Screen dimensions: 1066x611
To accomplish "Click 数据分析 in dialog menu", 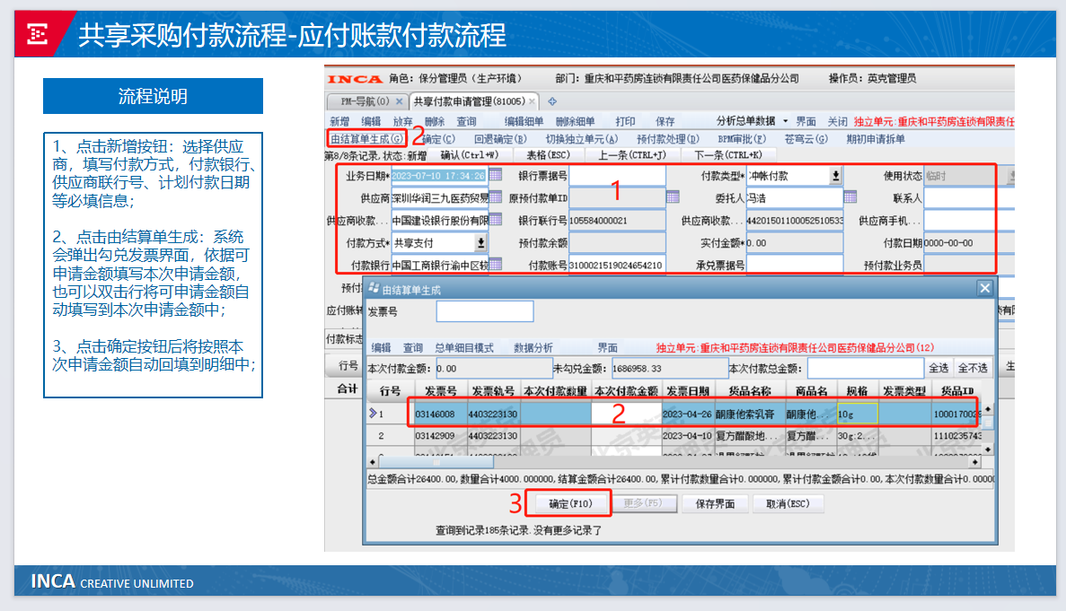I will tap(533, 347).
